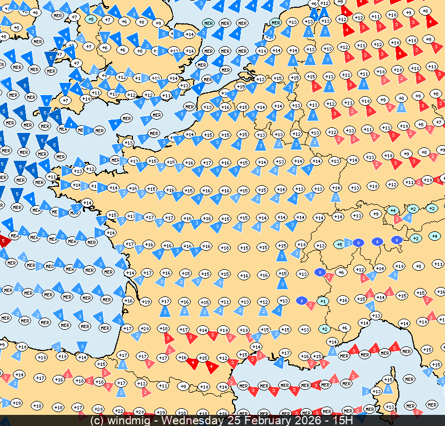
Task: Select the blue 0 marker beside +6
Action: (319, 272)
